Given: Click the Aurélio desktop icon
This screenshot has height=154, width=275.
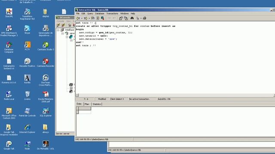Looking at the screenshot, I should click(27, 79).
